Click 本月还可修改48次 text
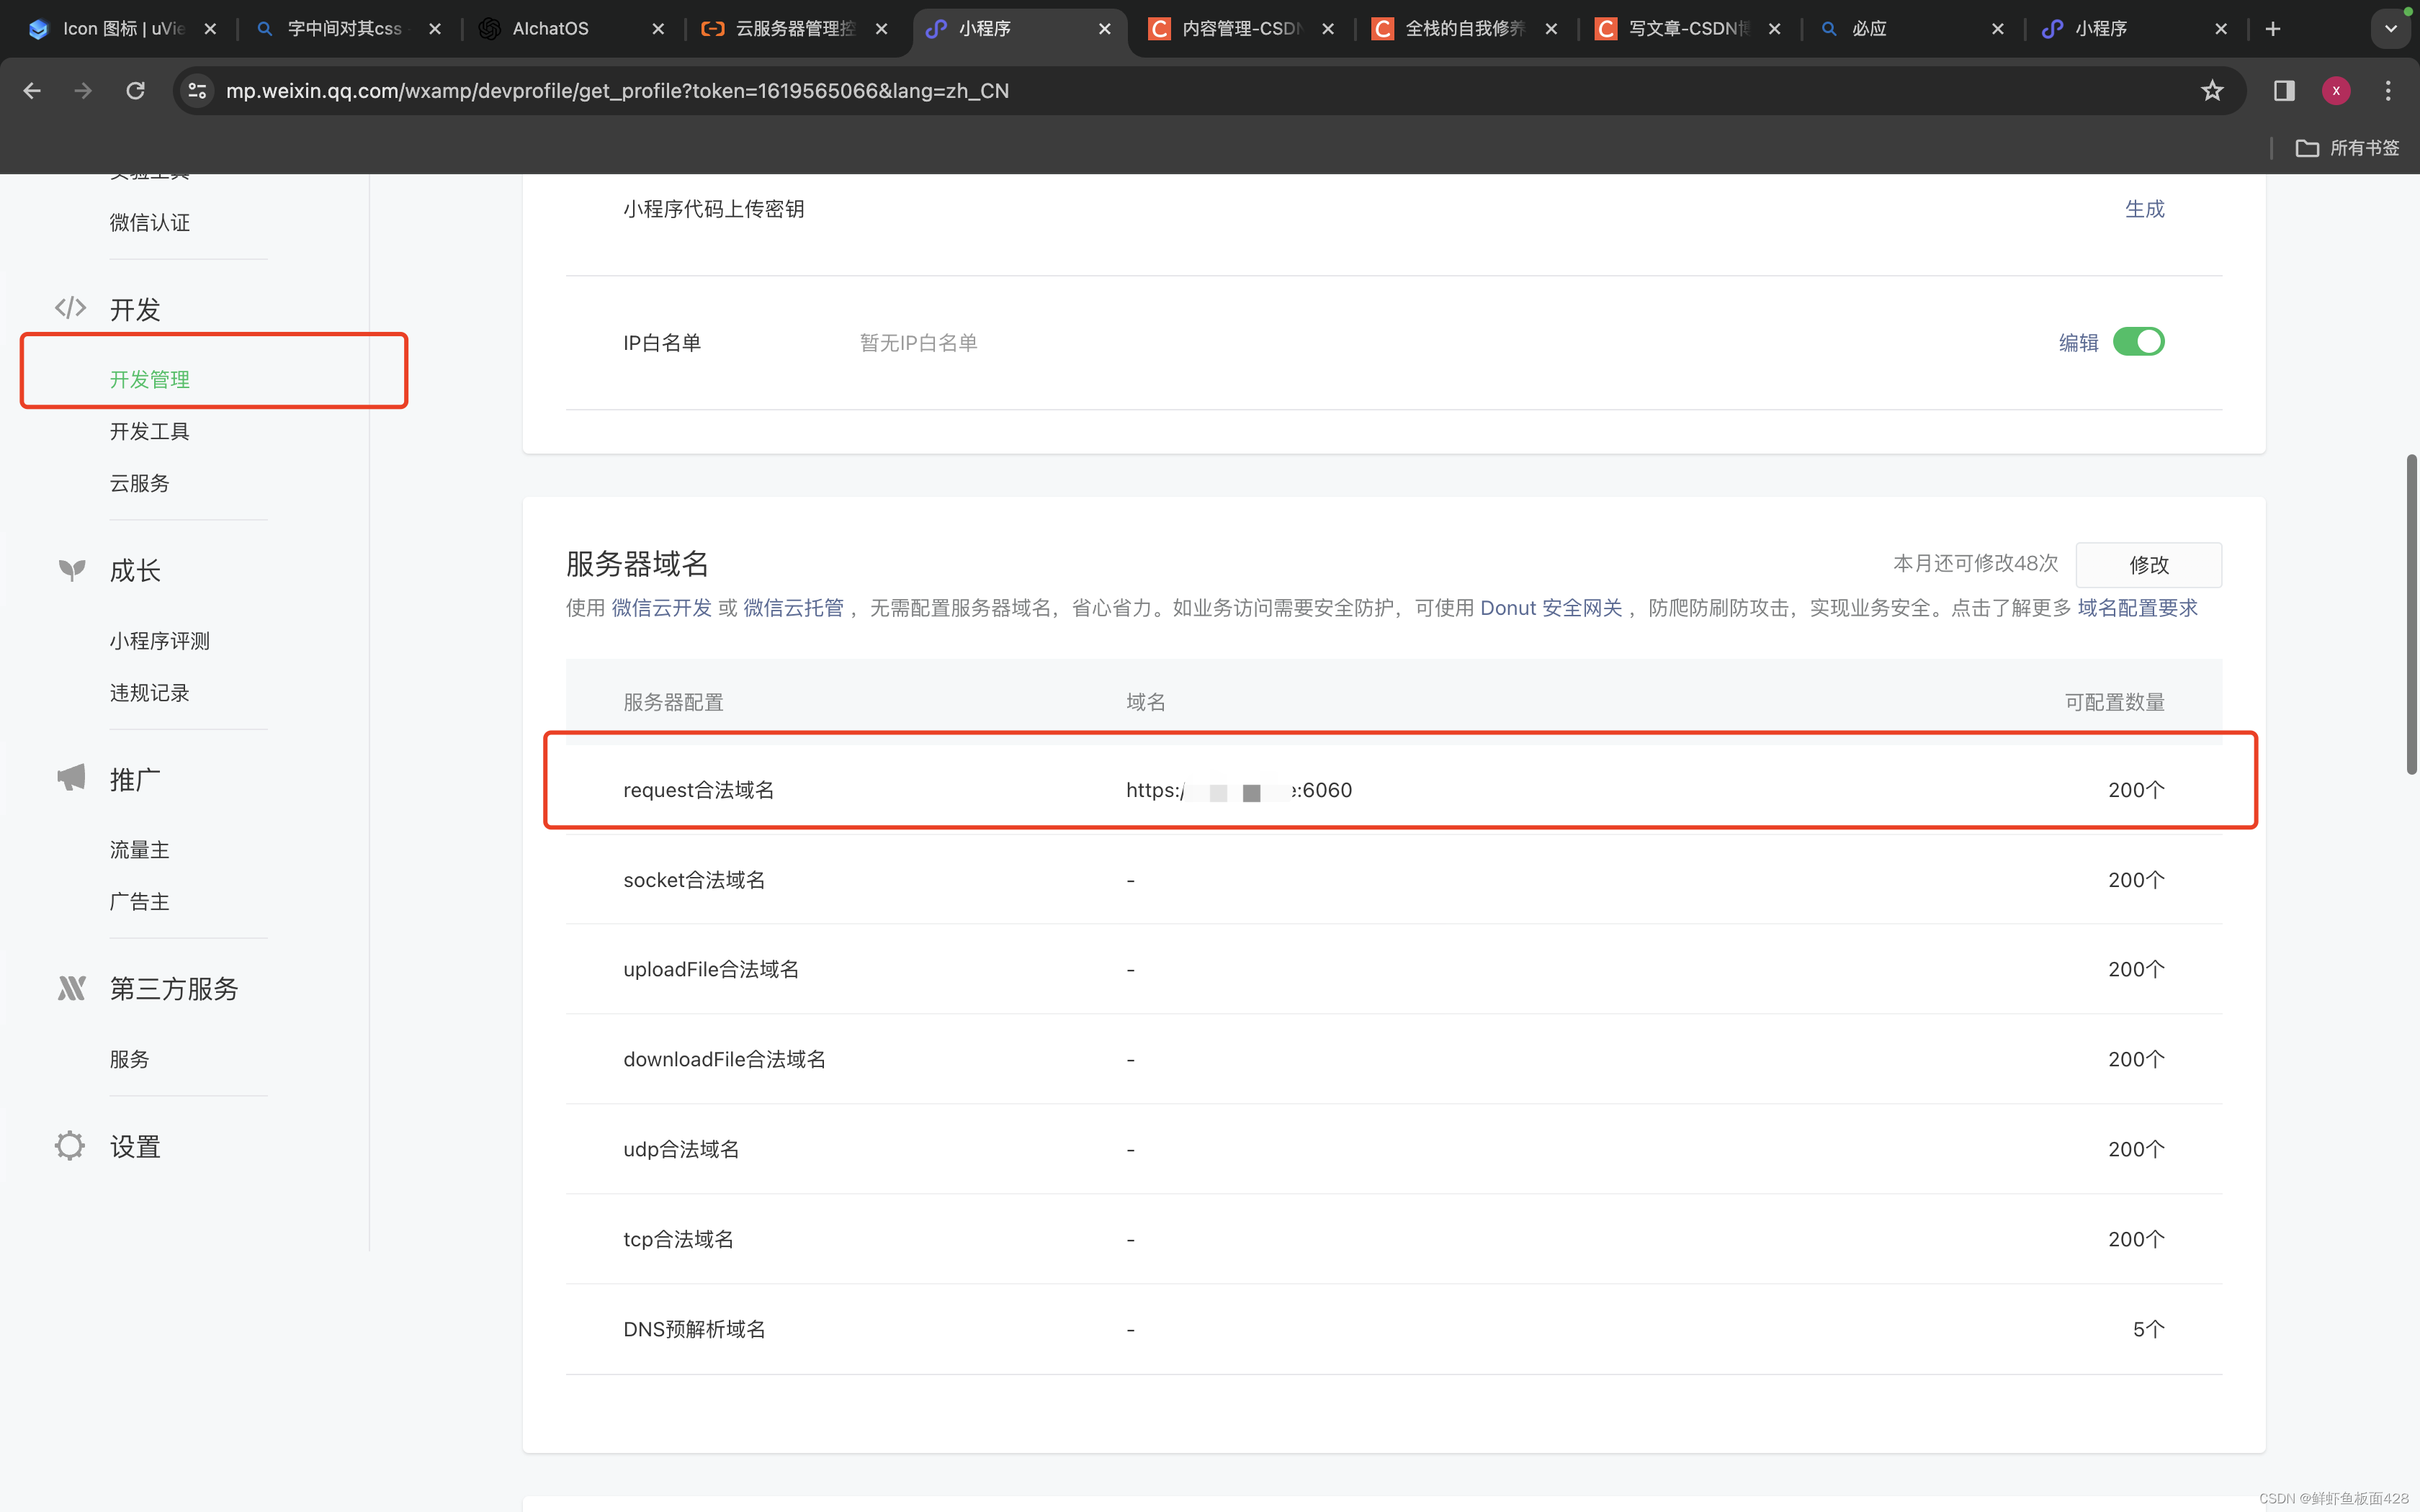 coord(1976,564)
